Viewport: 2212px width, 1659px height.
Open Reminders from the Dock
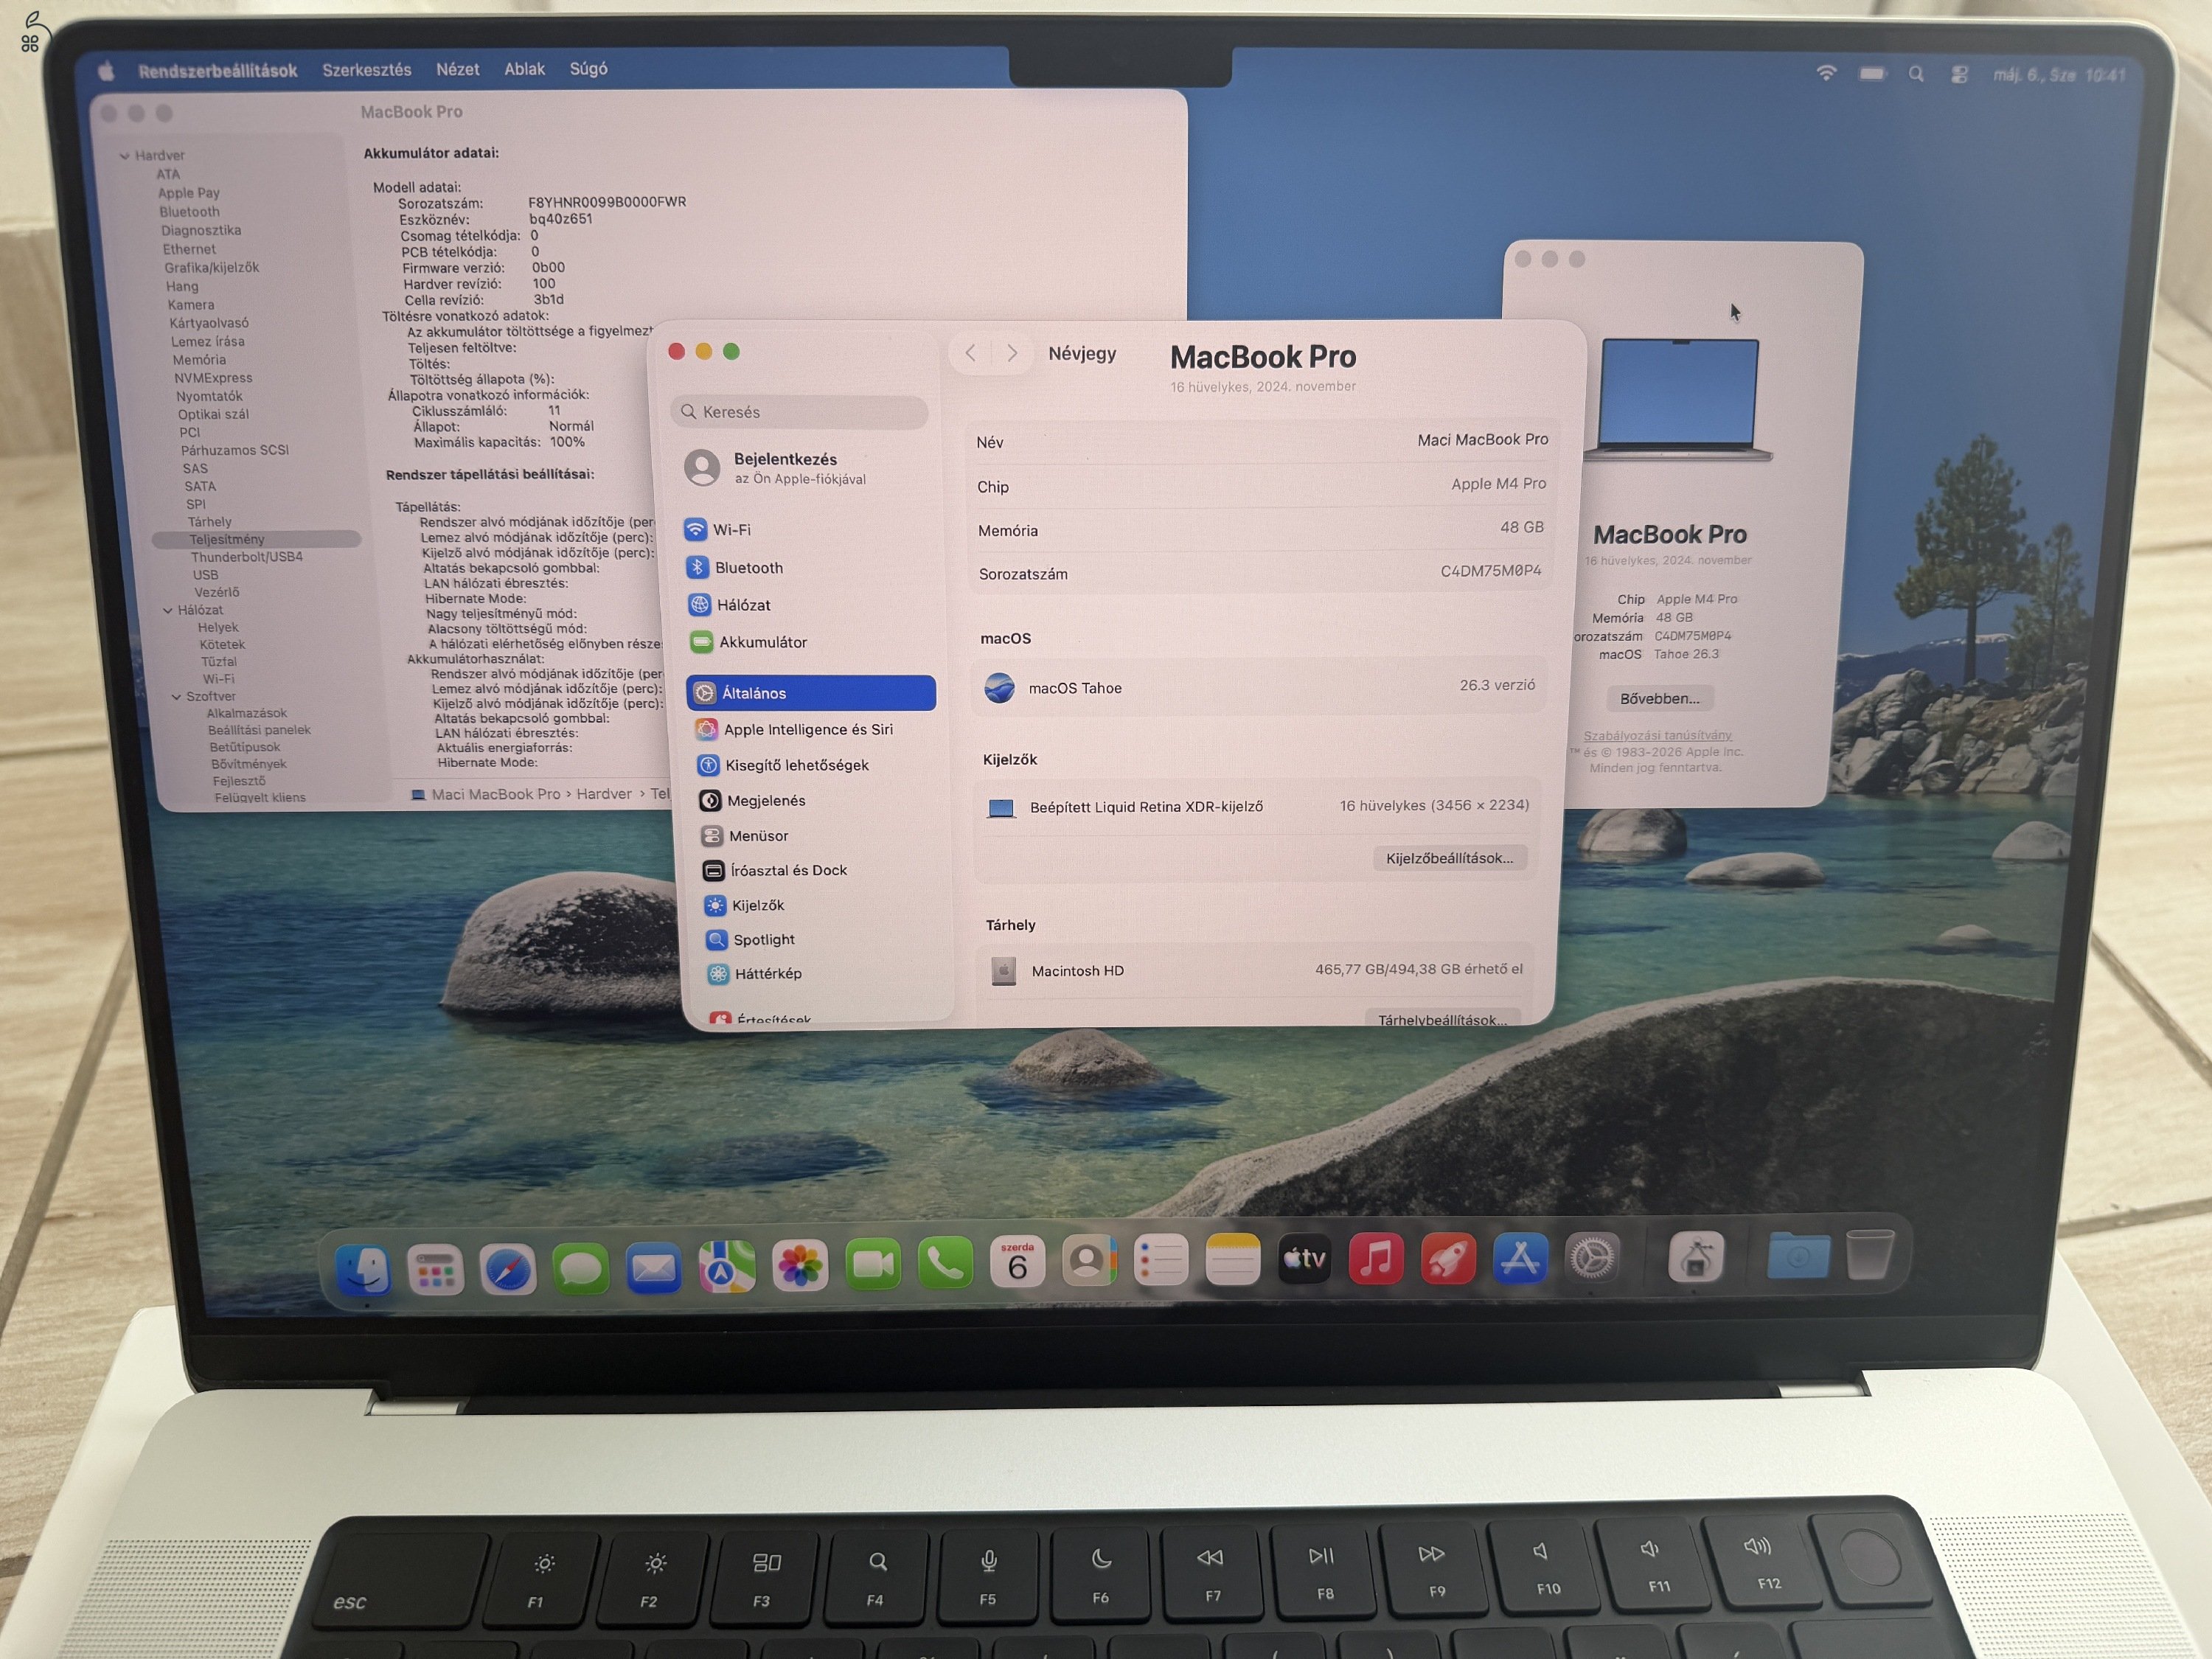click(x=1161, y=1260)
